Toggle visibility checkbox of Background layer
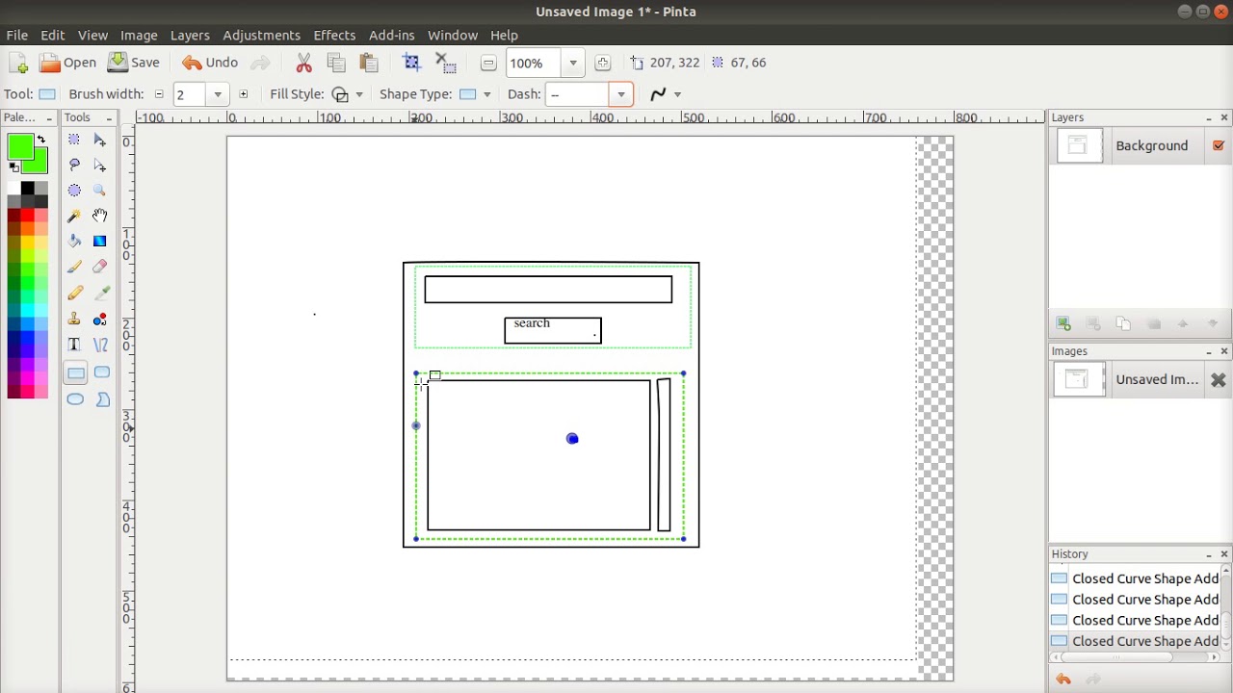Screen dimensions: 1233x693 pyautogui.click(x=1219, y=145)
